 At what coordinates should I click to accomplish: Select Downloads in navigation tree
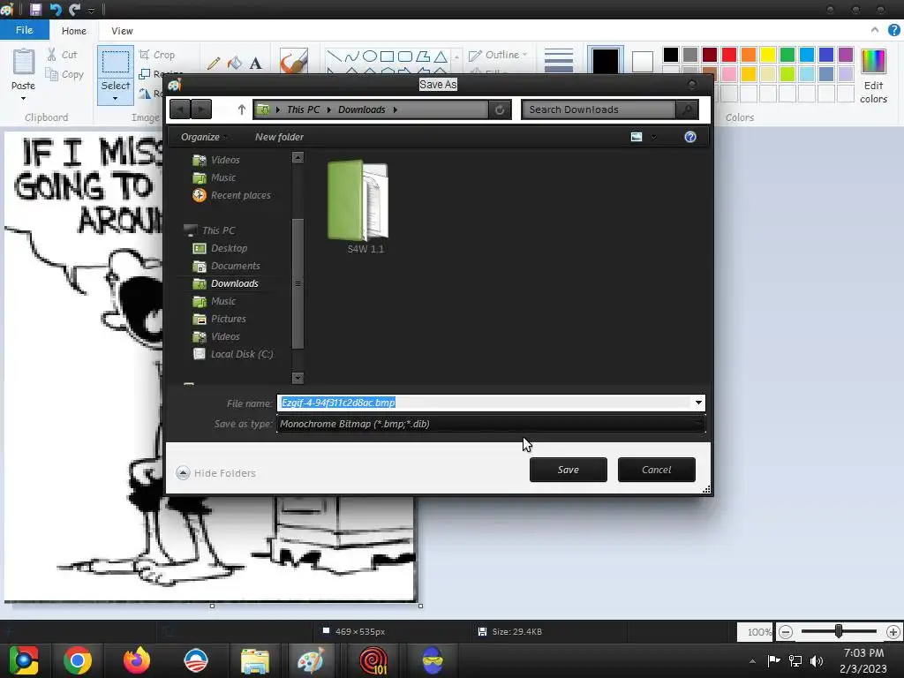point(226,283)
